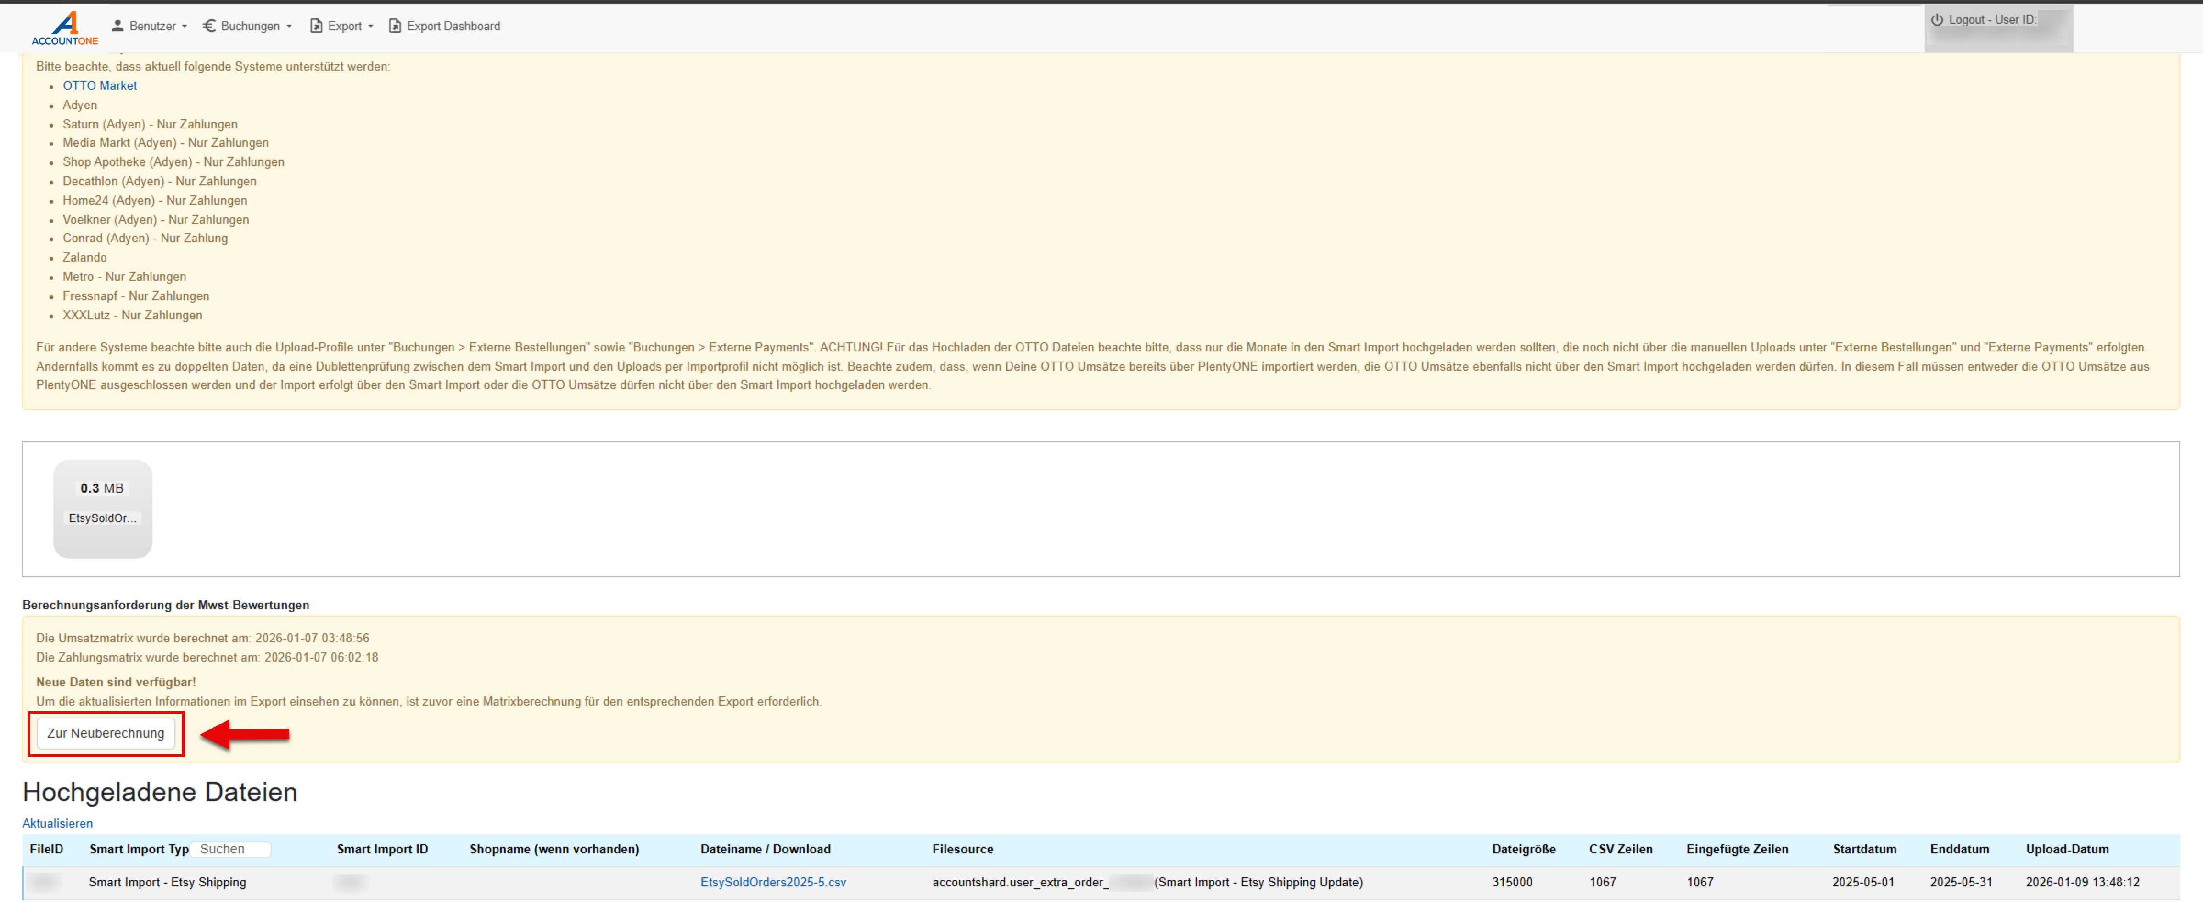Click the file icon beside Export menu

coord(316,26)
